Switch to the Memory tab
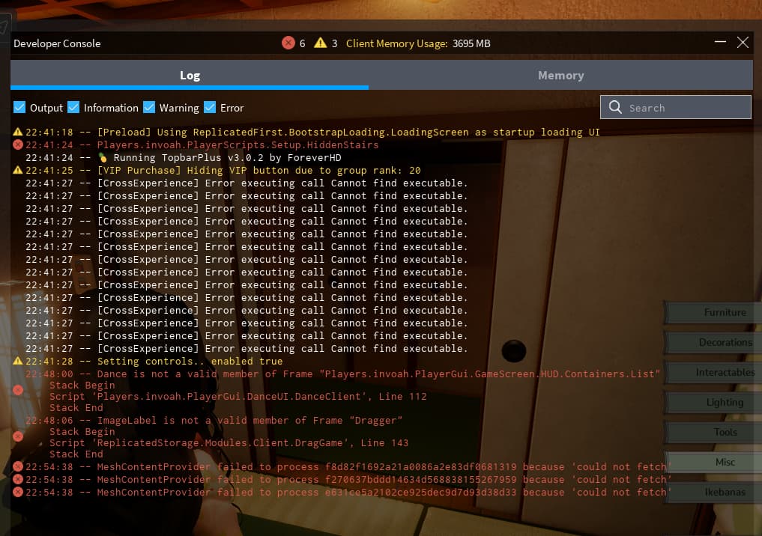 (560, 76)
